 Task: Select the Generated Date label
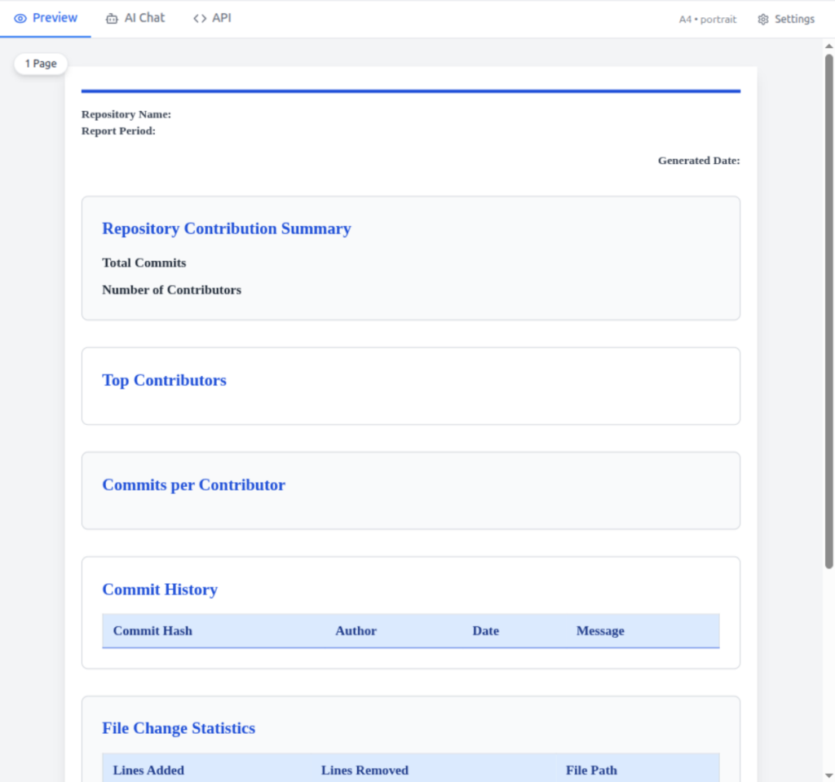699,161
